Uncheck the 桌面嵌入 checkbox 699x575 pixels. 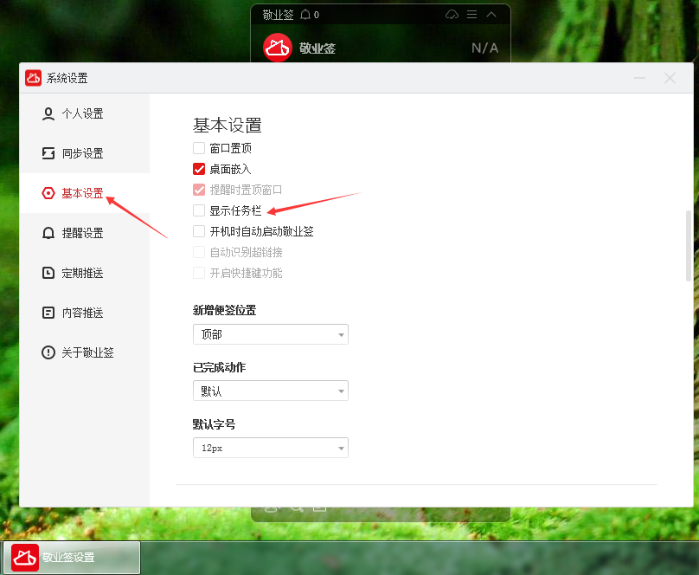(199, 169)
